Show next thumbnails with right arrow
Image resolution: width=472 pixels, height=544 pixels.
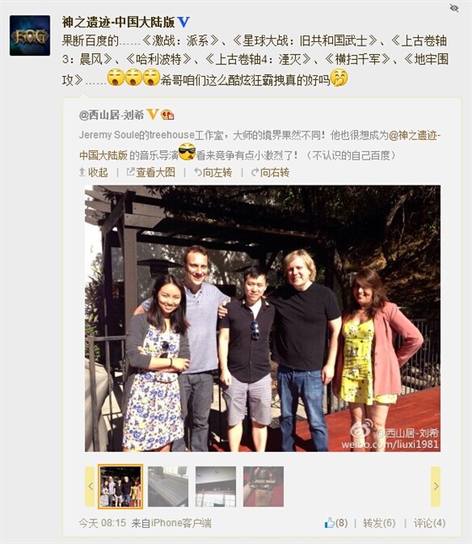coord(436,487)
